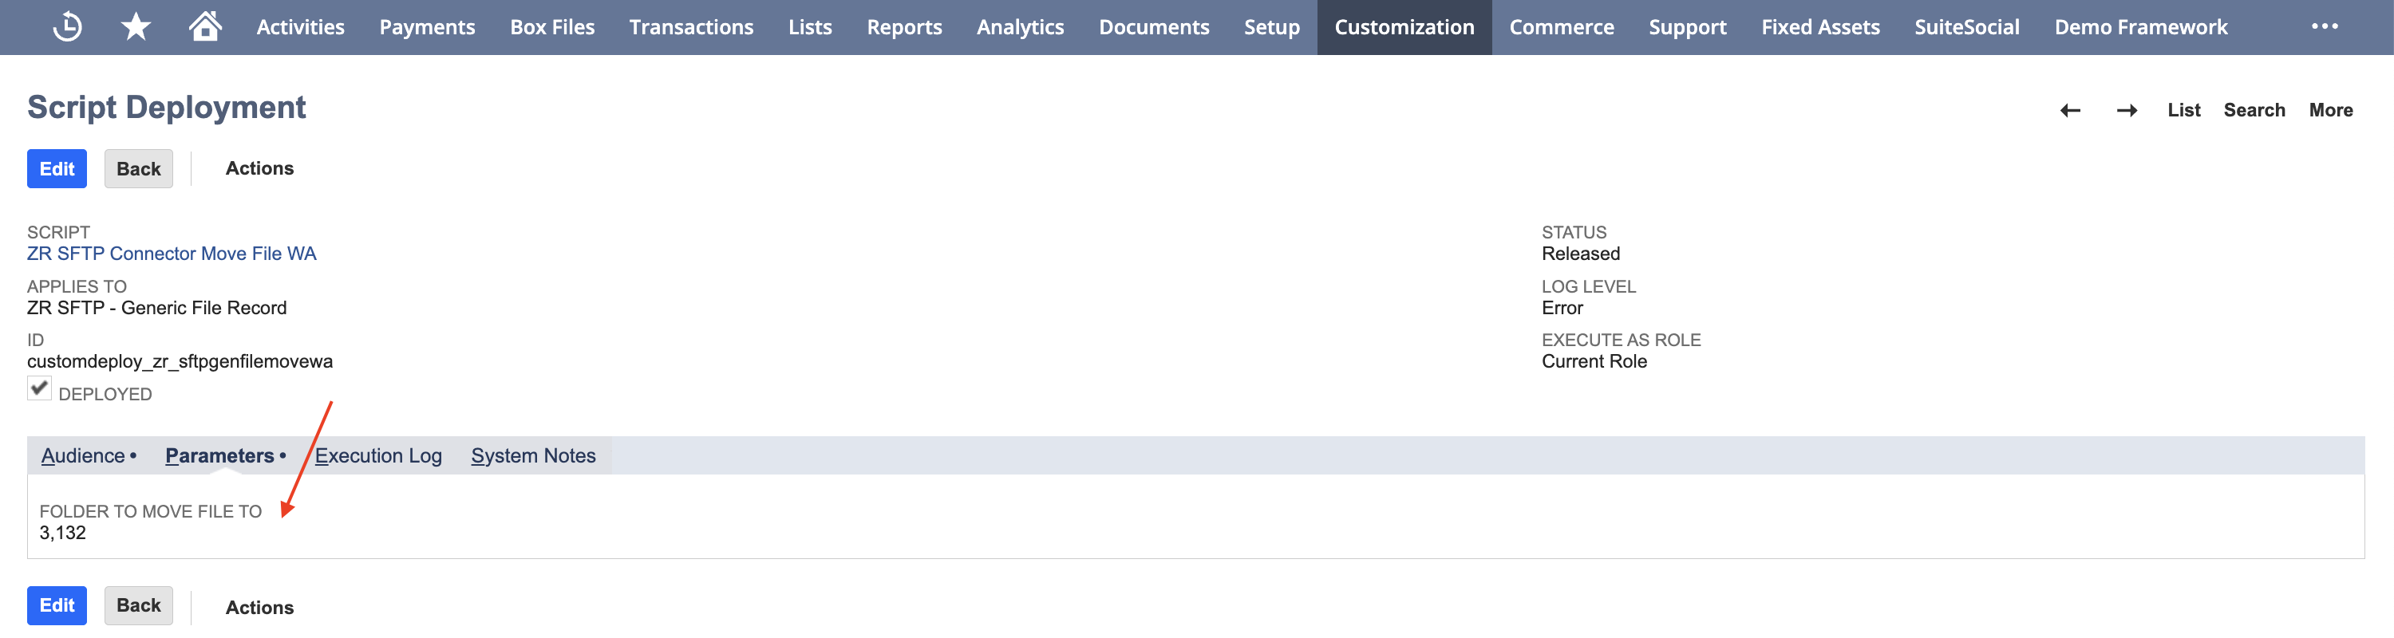Open the Customization menu
Screen dimensions: 2394x638
click(x=1404, y=28)
